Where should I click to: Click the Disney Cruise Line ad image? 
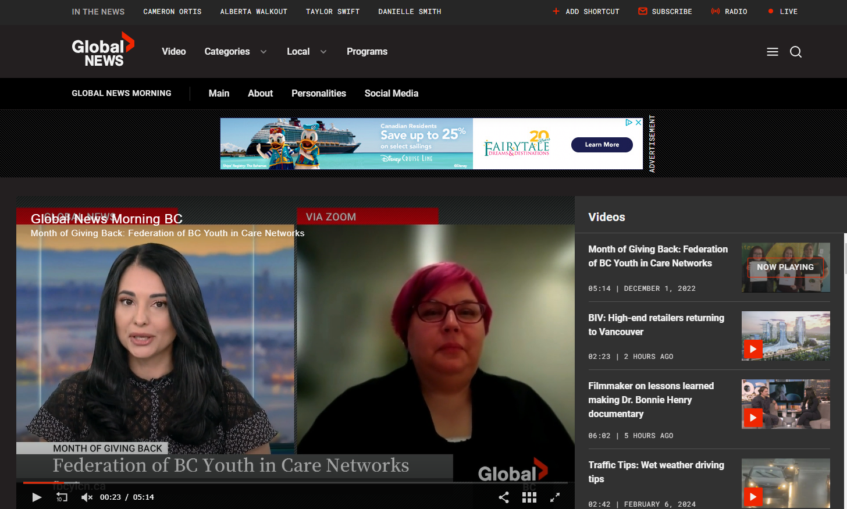(346, 144)
